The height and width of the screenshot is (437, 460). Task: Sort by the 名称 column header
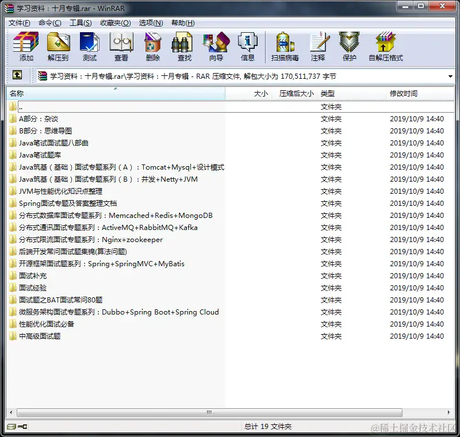[116, 94]
